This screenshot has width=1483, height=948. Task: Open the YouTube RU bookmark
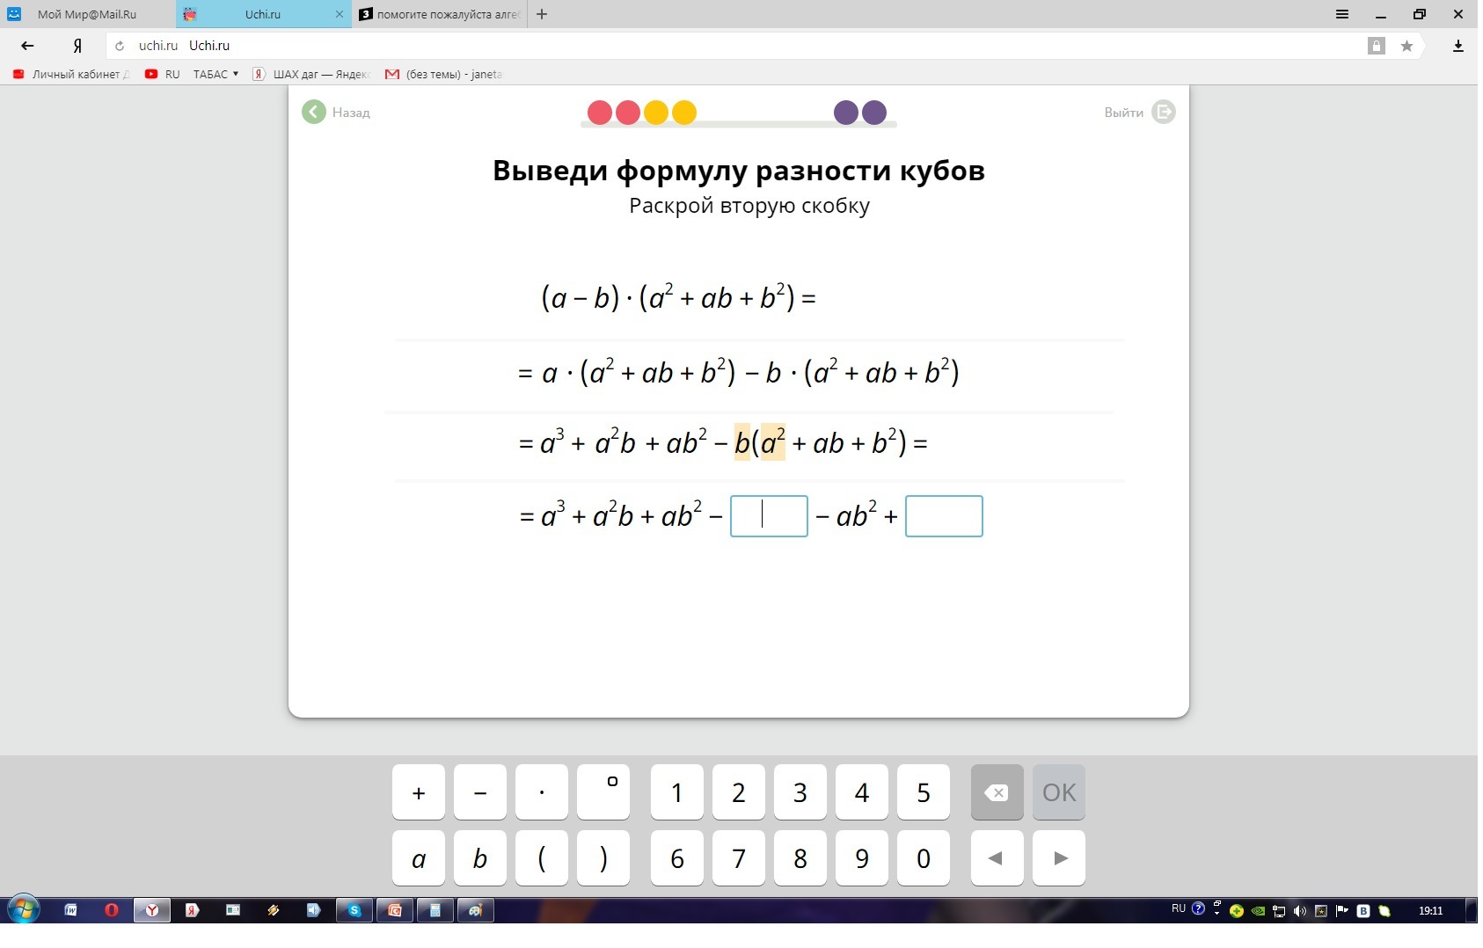coord(163,74)
